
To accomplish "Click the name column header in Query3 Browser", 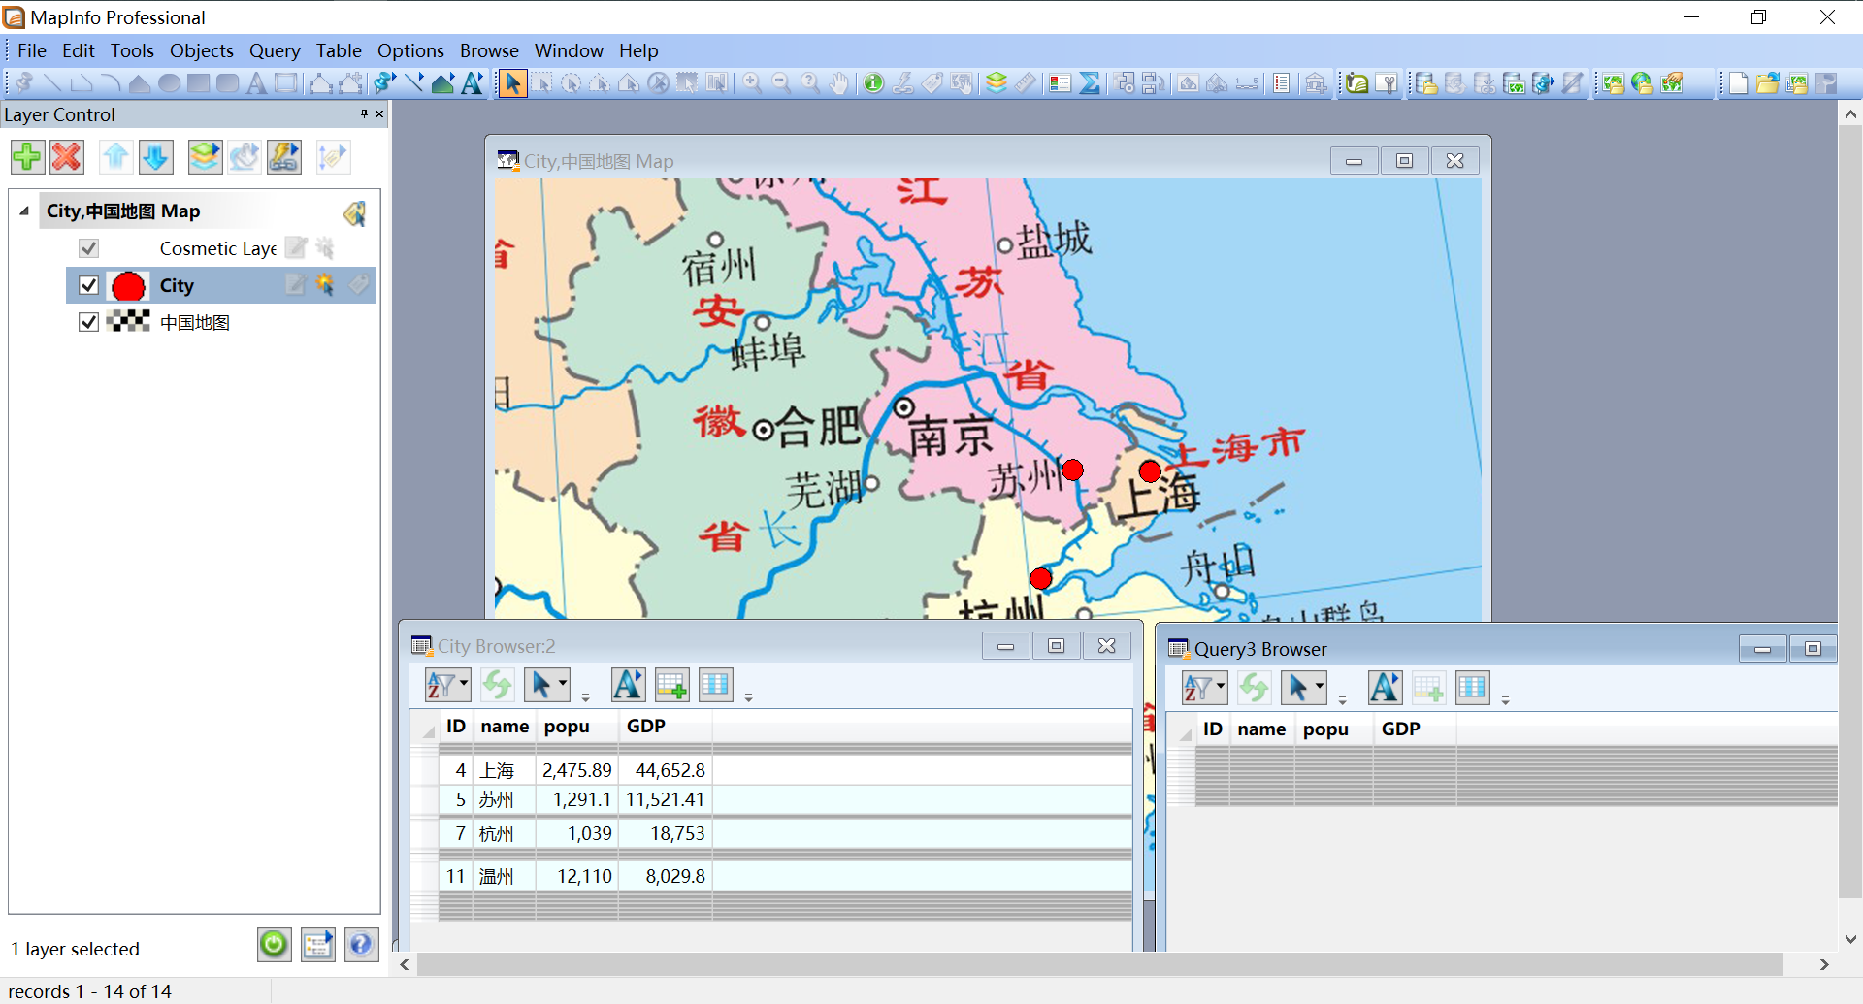I will pos(1261,729).
